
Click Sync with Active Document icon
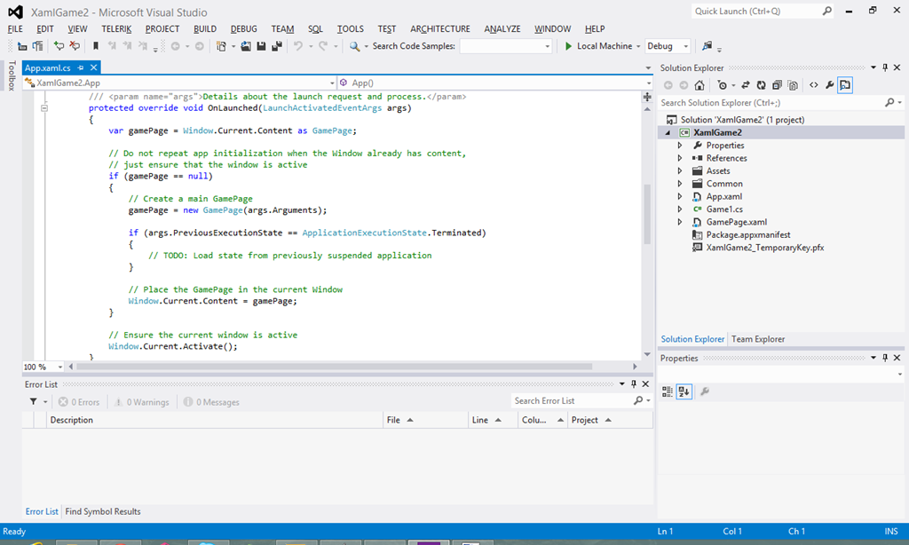(746, 85)
